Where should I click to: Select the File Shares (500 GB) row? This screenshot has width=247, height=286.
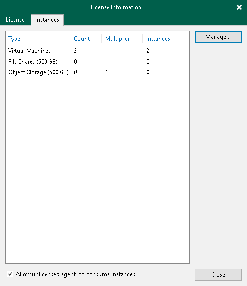click(x=97, y=62)
